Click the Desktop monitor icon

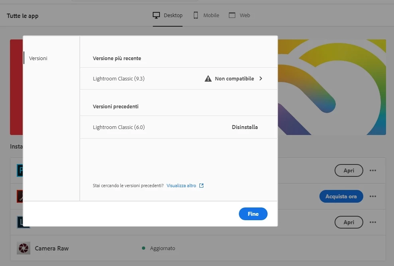tap(156, 15)
